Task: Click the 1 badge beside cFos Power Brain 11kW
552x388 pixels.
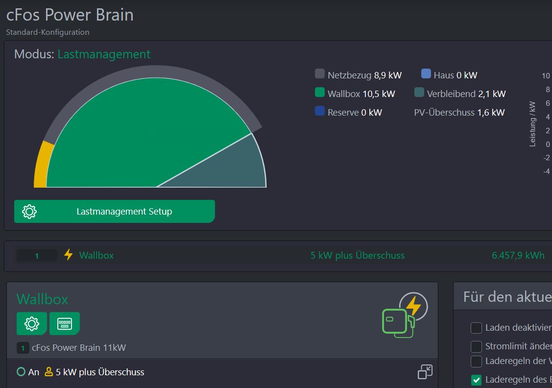Action: pyautogui.click(x=23, y=348)
